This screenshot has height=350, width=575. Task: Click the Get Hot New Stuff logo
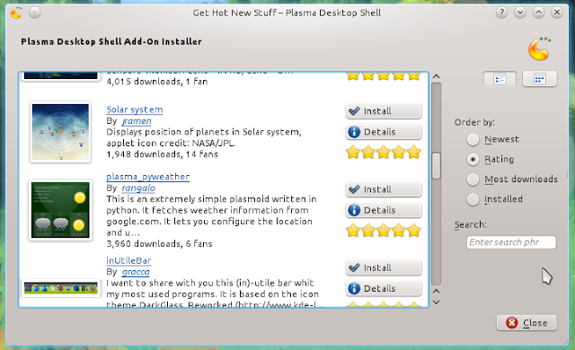[x=539, y=48]
